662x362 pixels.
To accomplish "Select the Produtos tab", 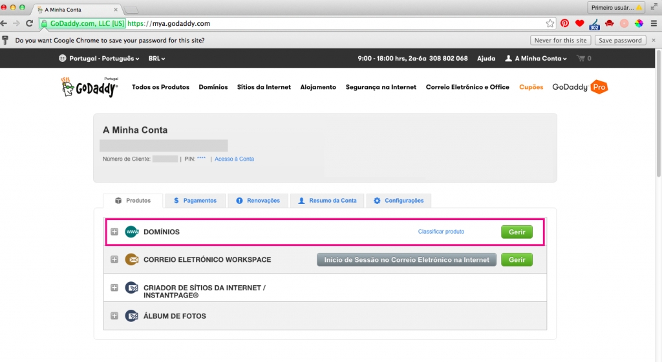I will (133, 201).
